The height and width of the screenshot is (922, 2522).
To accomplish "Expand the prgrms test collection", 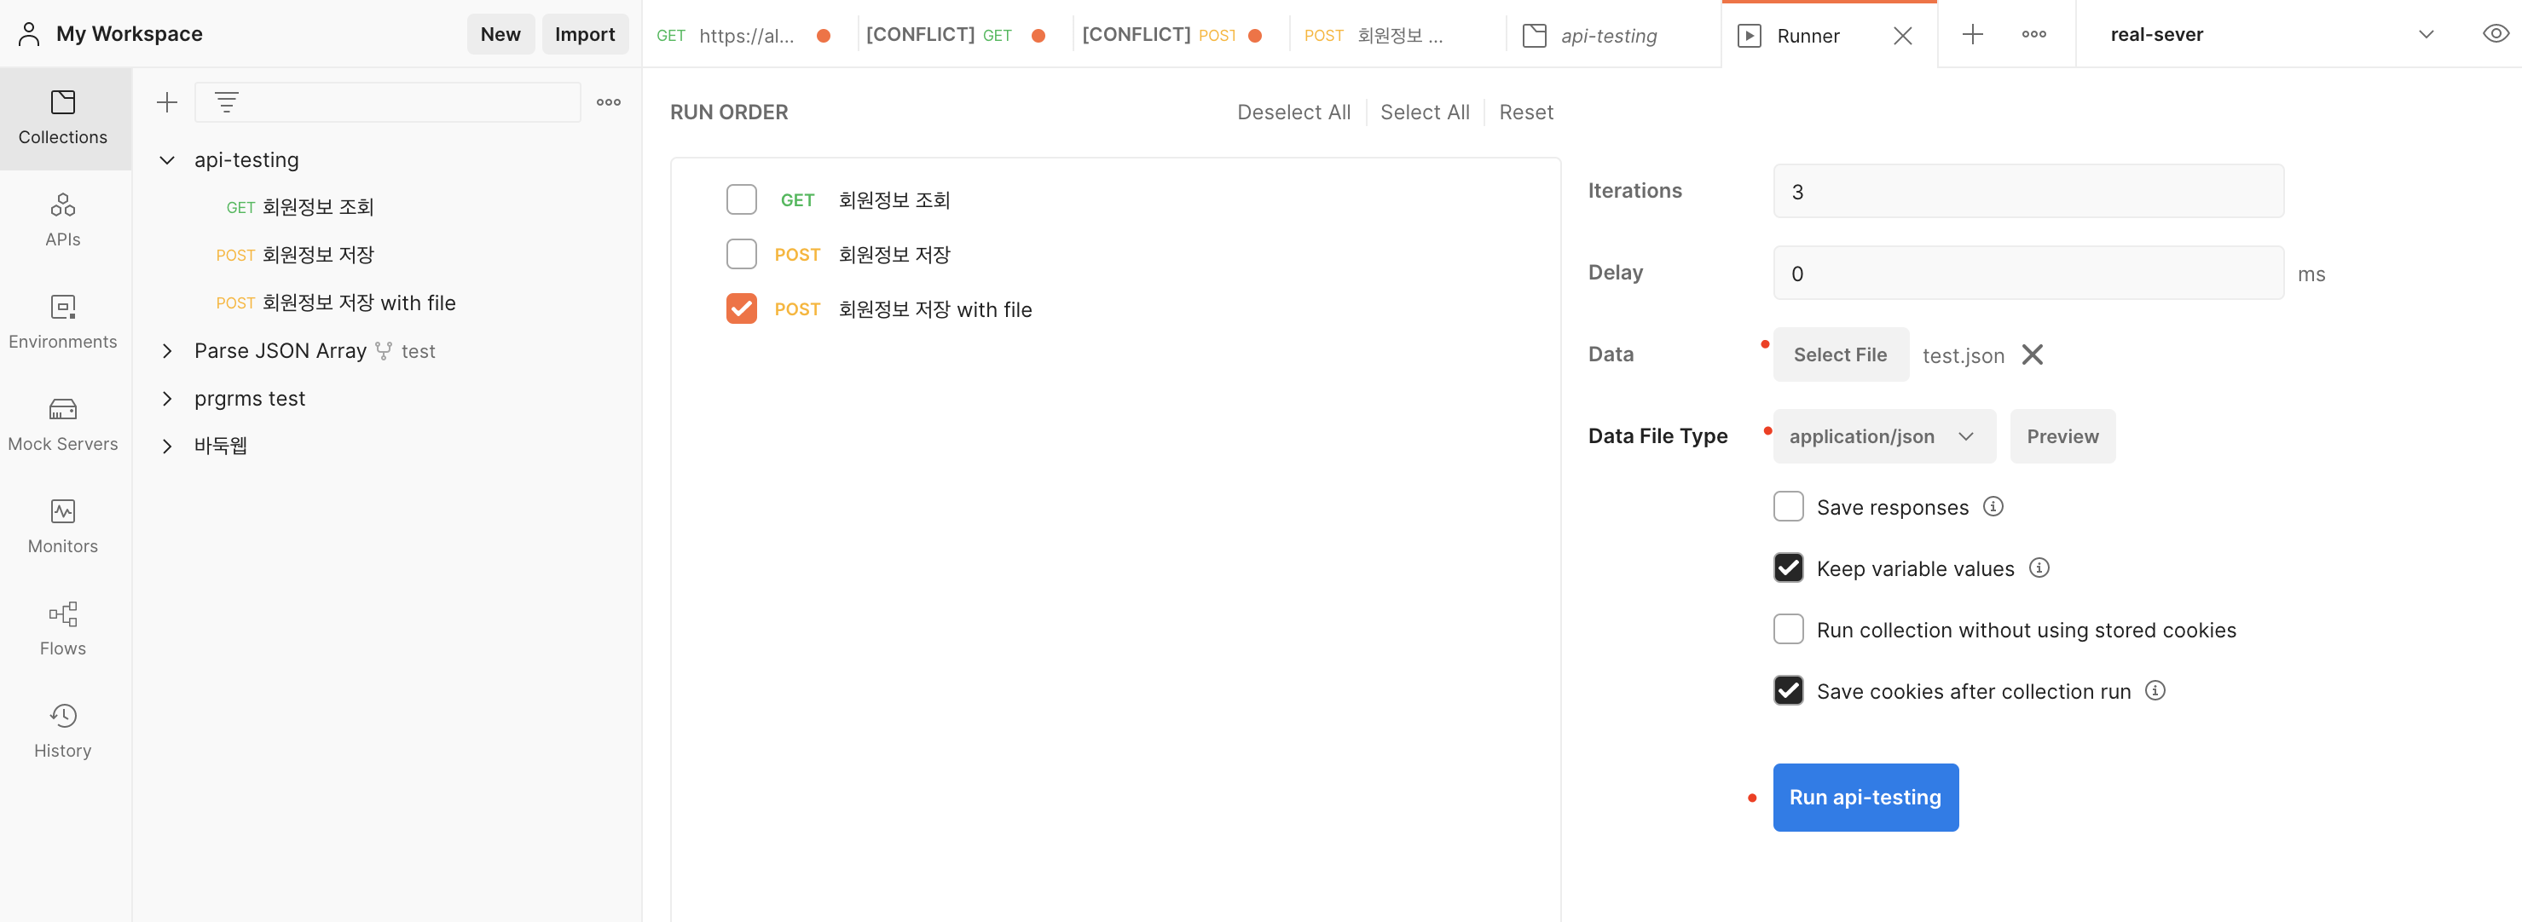I will [167, 398].
